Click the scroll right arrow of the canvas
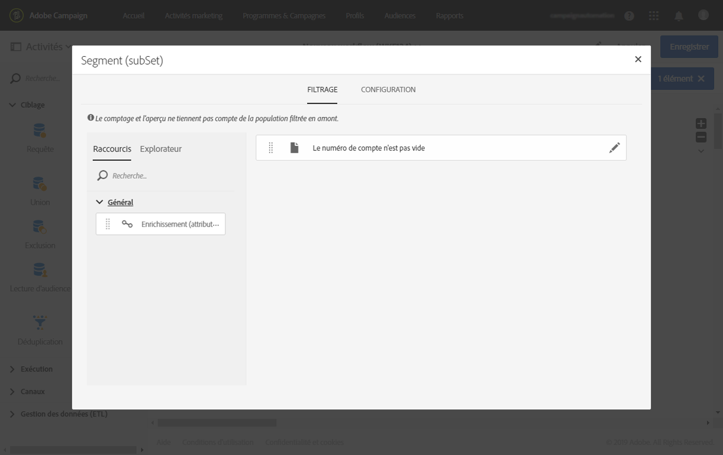 click(708, 423)
